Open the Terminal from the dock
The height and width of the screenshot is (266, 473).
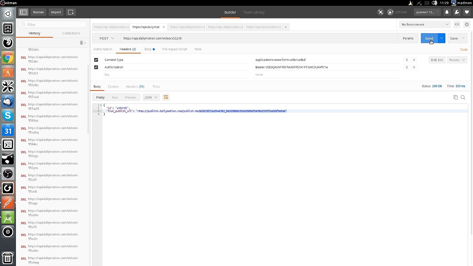[8, 144]
